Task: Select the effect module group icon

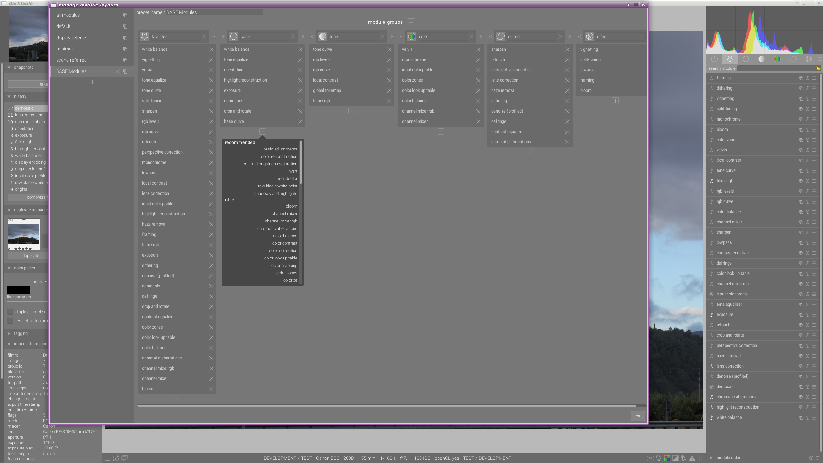Action: [x=809, y=59]
